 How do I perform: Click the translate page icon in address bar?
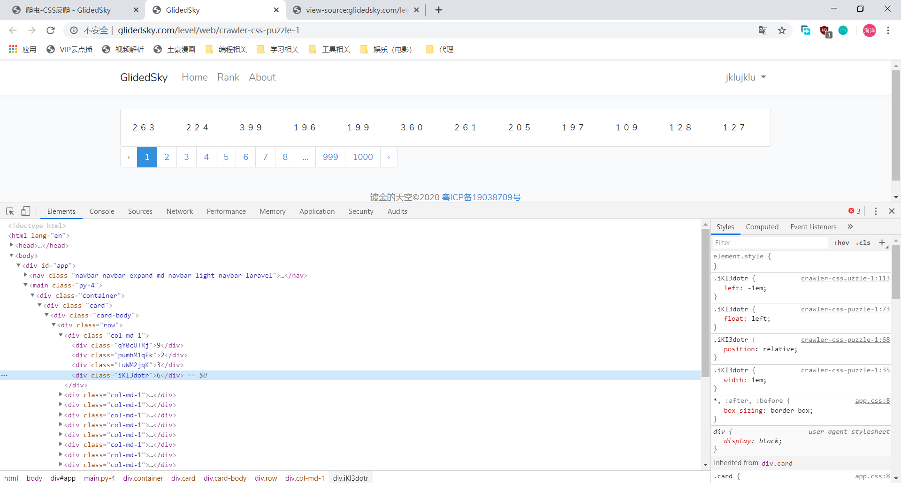coord(763,30)
